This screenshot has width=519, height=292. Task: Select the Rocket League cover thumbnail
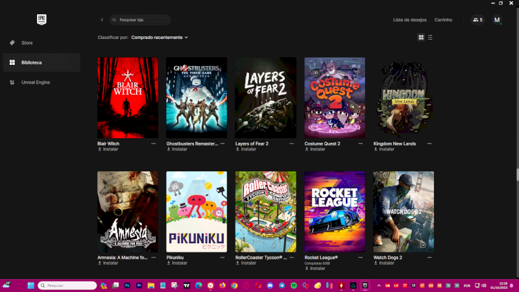tap(335, 212)
